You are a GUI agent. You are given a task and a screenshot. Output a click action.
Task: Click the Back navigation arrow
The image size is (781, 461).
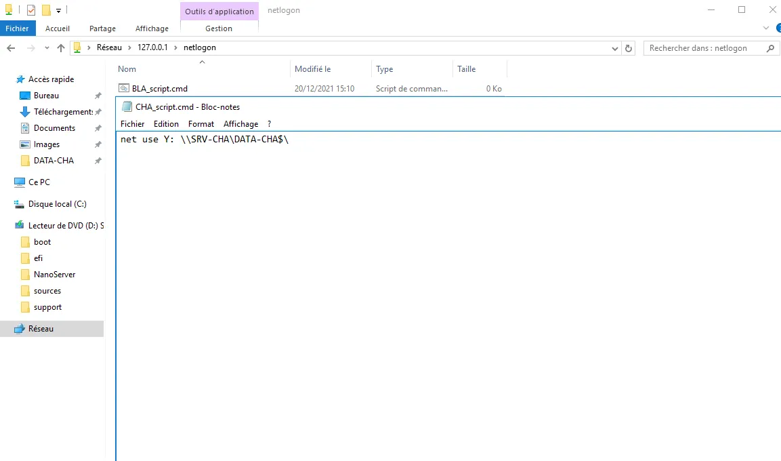(11, 48)
